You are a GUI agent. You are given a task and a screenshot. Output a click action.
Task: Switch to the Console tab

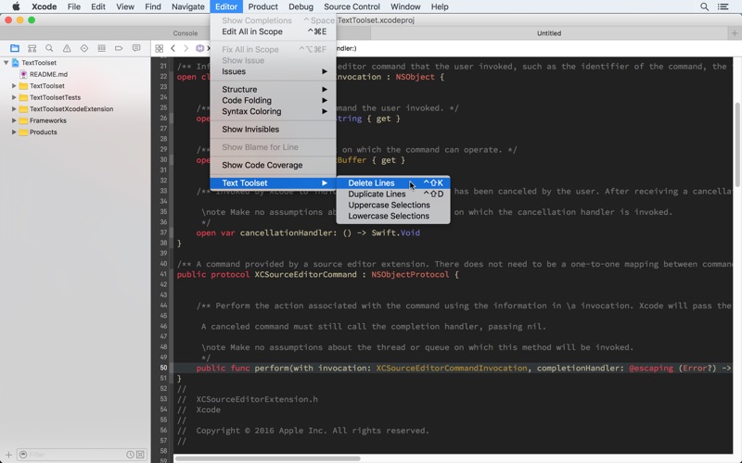pyautogui.click(x=185, y=33)
